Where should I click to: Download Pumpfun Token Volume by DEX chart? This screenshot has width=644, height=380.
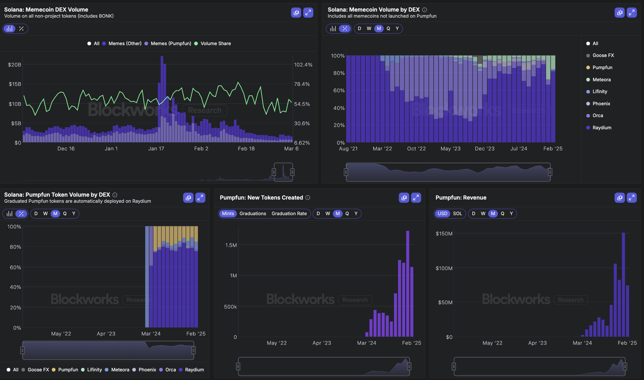(188, 198)
